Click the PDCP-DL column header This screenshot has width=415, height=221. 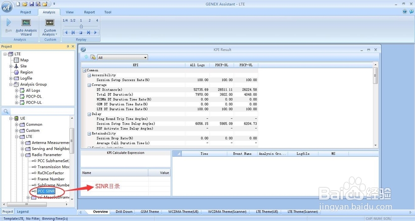point(222,65)
